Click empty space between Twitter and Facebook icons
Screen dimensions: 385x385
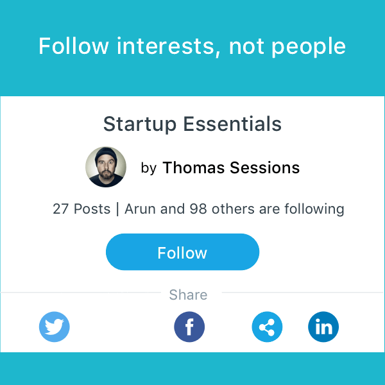pyautogui.click(x=122, y=327)
